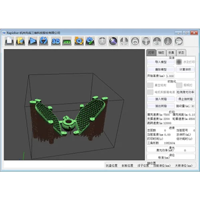Viewport: 200px width, 200px height.
Task: Click the 抽入树脂 button
Action: (161, 99)
